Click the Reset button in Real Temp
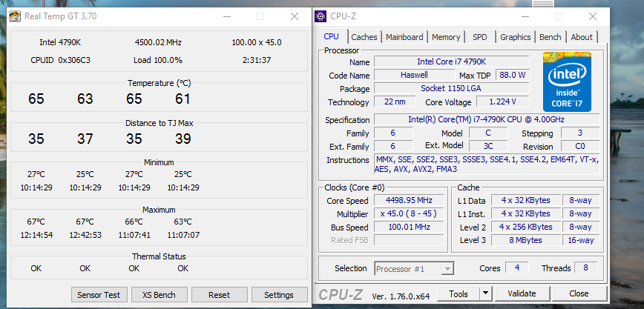This screenshot has width=644, height=309. [x=220, y=295]
